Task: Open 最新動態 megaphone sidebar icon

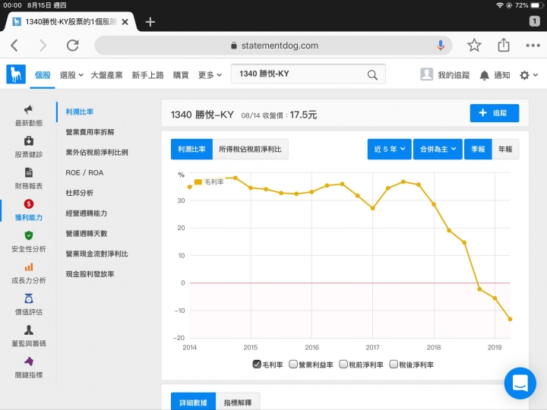Action: click(29, 109)
